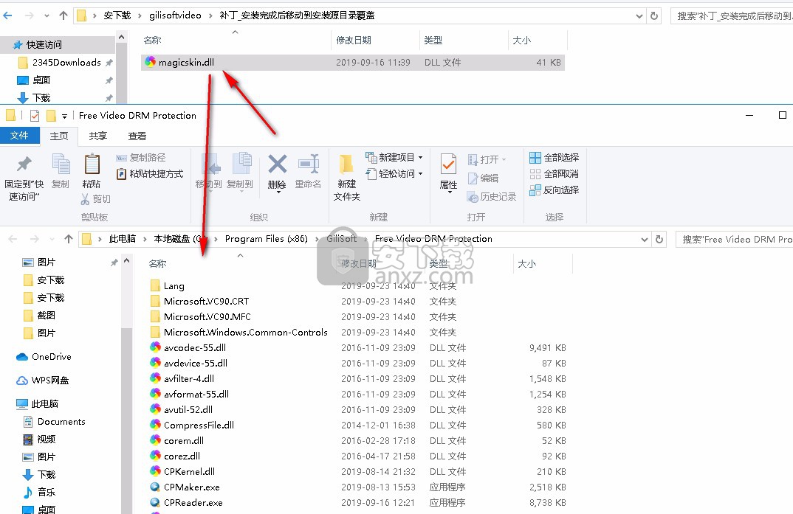Click the Delete (删除) X icon
793x514 pixels.
tap(277, 164)
